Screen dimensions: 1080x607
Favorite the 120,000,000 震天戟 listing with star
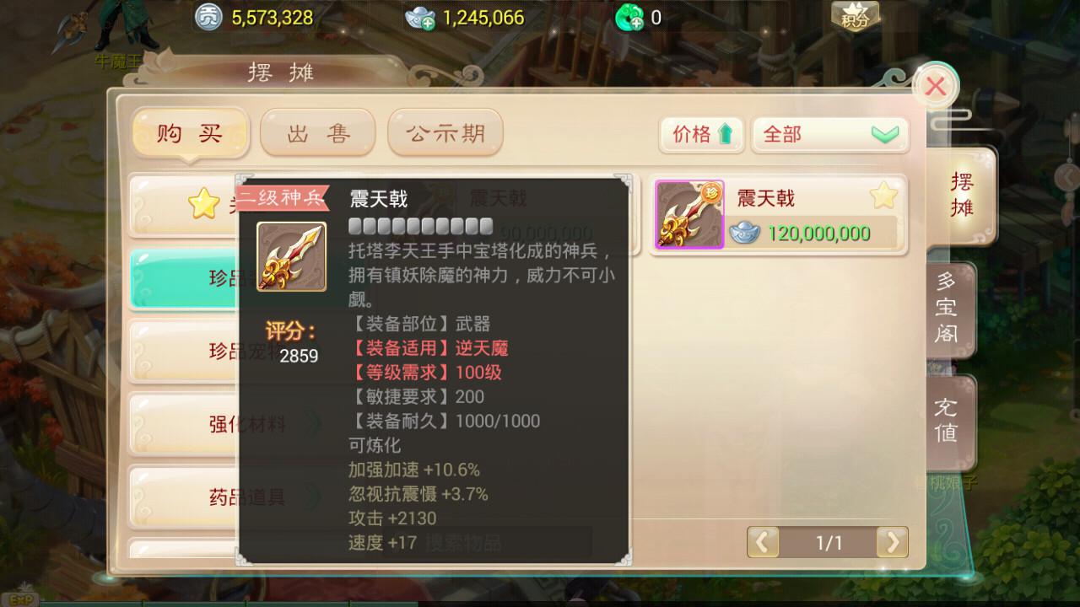pos(883,197)
